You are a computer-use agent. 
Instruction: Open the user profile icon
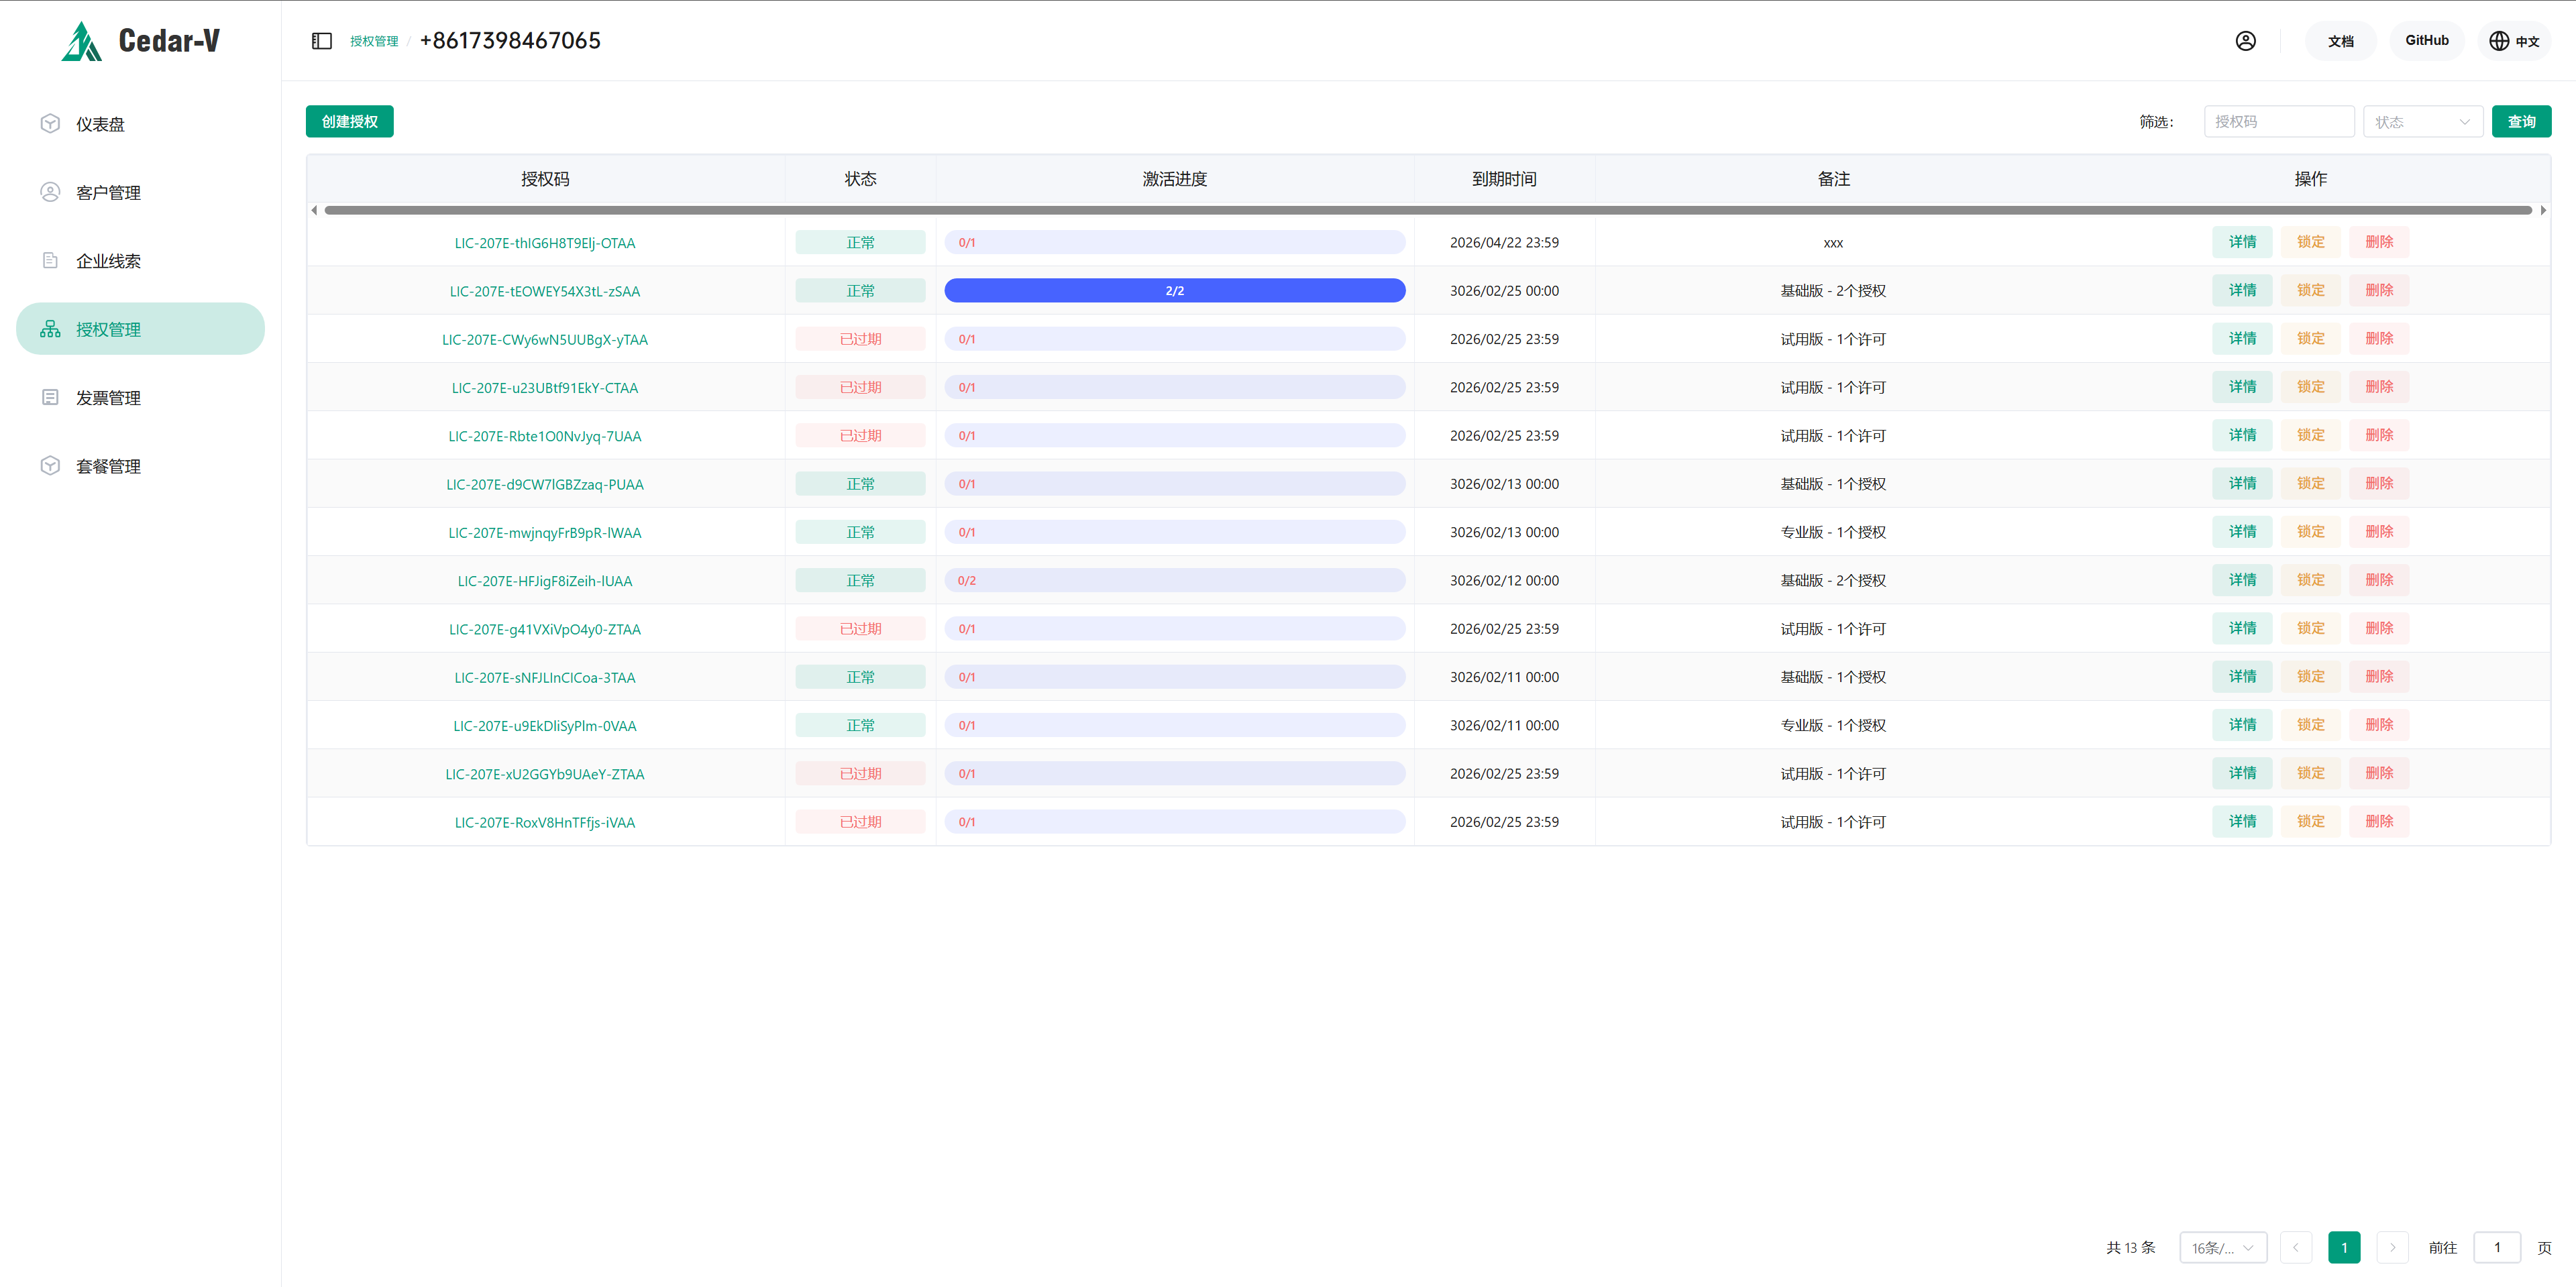tap(2245, 41)
